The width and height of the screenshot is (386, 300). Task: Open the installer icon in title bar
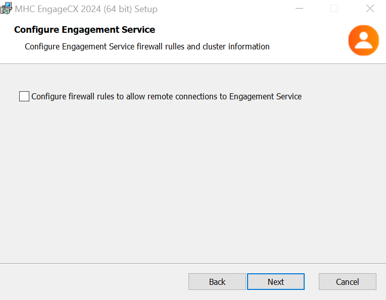(6, 9)
